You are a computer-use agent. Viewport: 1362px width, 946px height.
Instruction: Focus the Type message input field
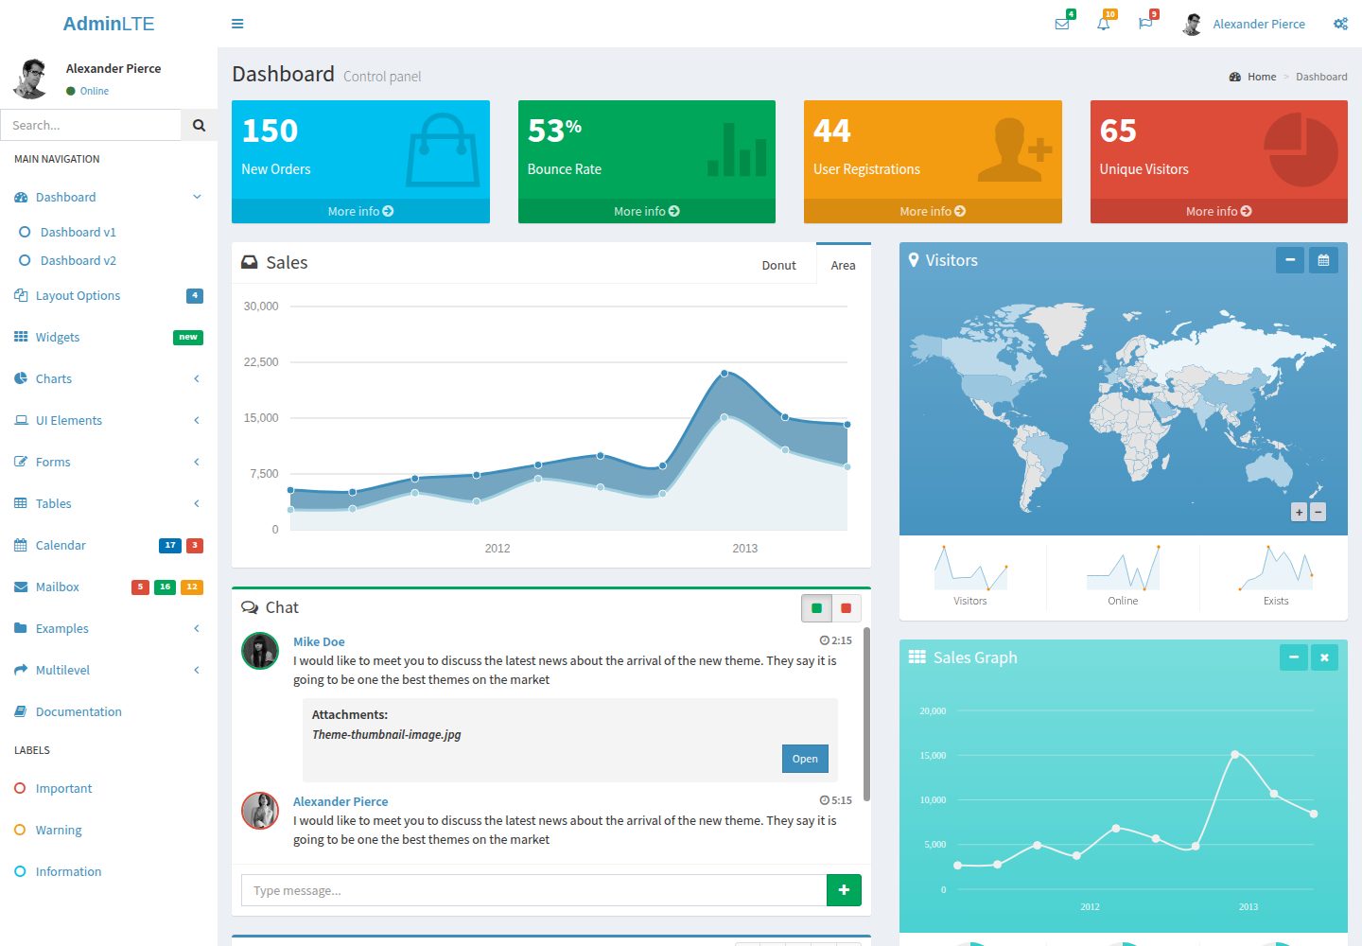coord(533,890)
